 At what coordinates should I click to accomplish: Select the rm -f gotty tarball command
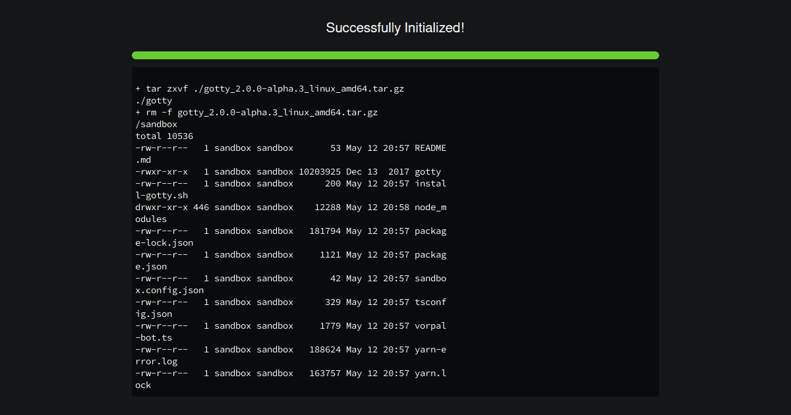(x=256, y=112)
